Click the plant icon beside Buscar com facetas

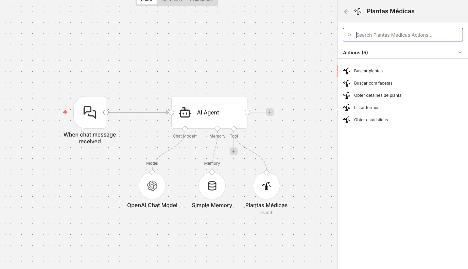[x=347, y=83]
